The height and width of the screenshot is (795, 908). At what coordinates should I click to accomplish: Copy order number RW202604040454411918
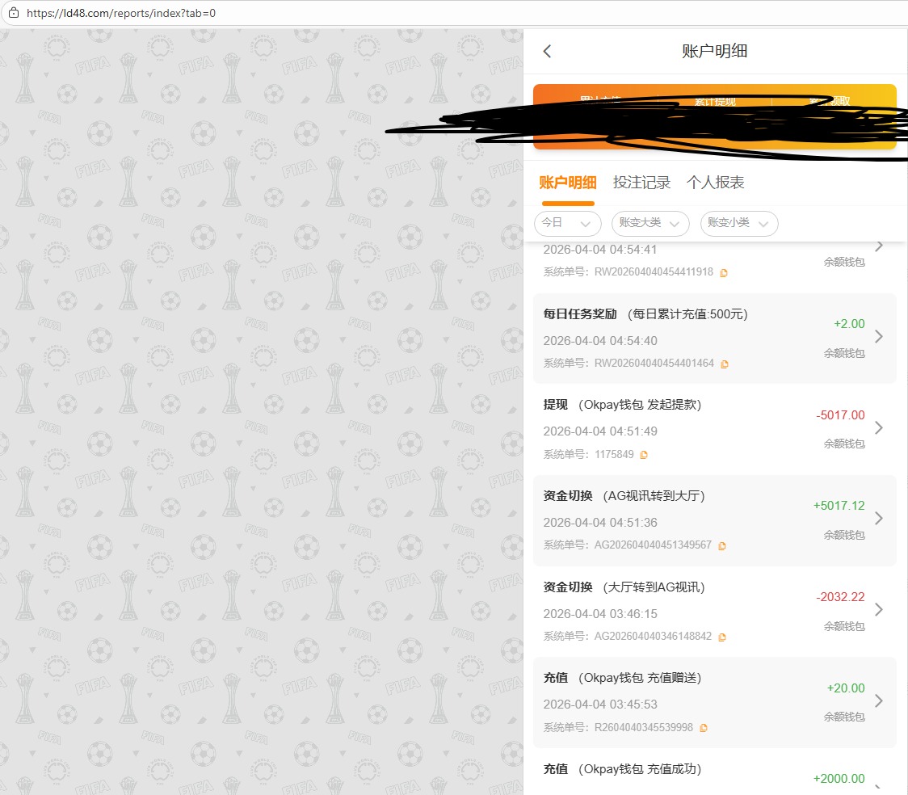pyautogui.click(x=724, y=273)
